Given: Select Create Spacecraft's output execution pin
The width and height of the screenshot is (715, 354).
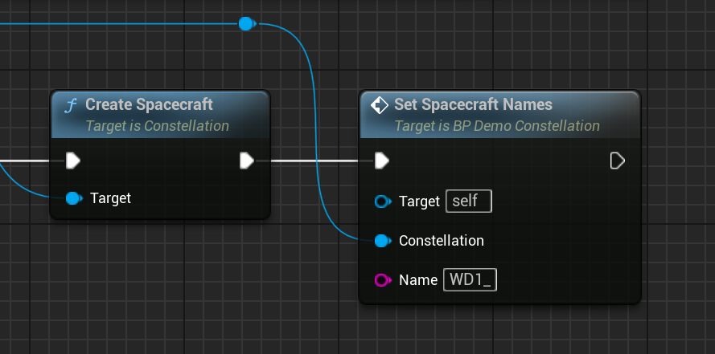Looking at the screenshot, I should [x=247, y=161].
